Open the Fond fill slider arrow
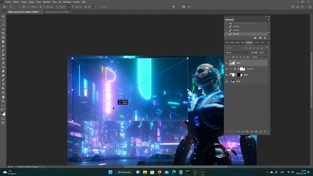 [266, 57]
